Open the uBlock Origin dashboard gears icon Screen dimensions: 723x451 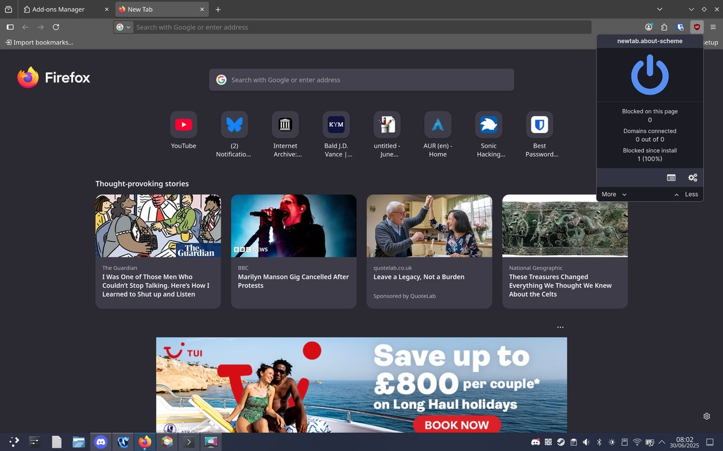[693, 177]
